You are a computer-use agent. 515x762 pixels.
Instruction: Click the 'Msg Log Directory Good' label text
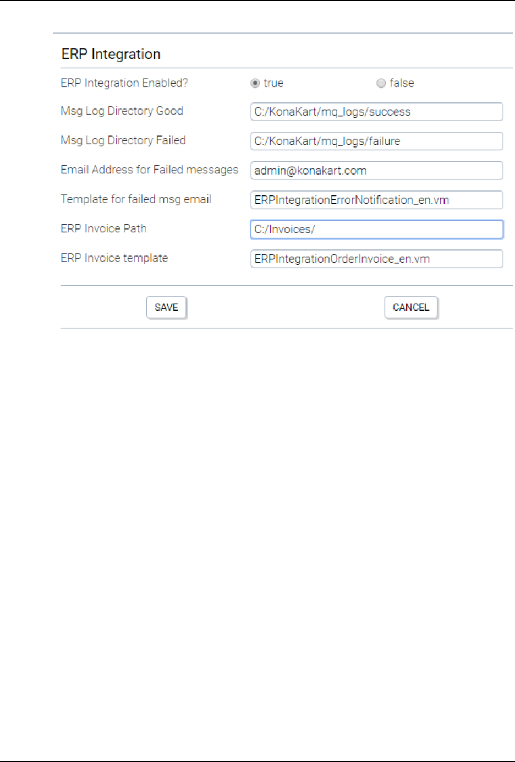tap(122, 111)
